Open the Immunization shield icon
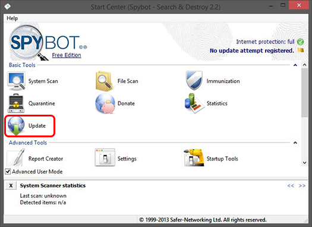312x227 pixels. (194, 80)
